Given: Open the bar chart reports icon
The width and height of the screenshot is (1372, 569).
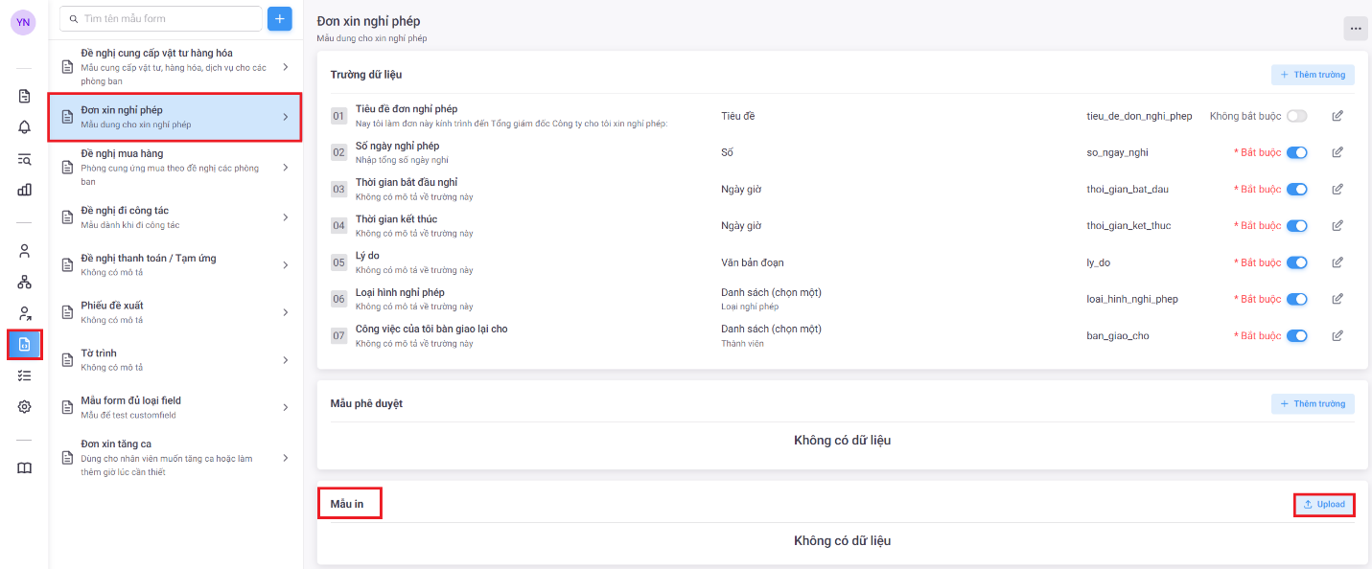Looking at the screenshot, I should click(24, 190).
